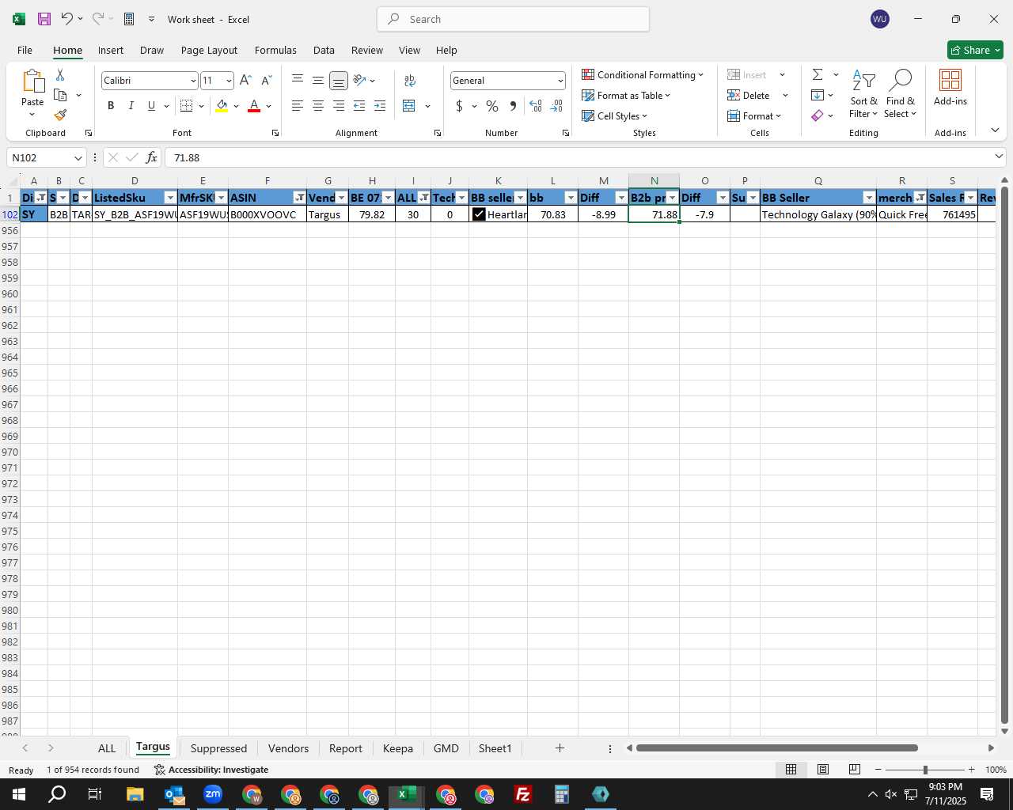Click the Share button
This screenshot has height=810, width=1013.
click(975, 50)
